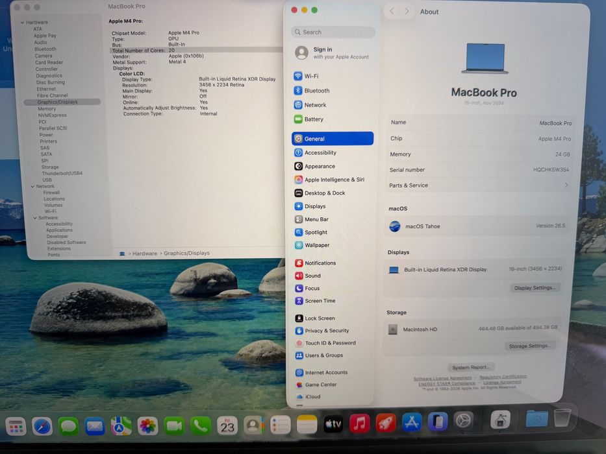Expand Parts & Service row chevron
This screenshot has width=606, height=454.
click(566, 185)
